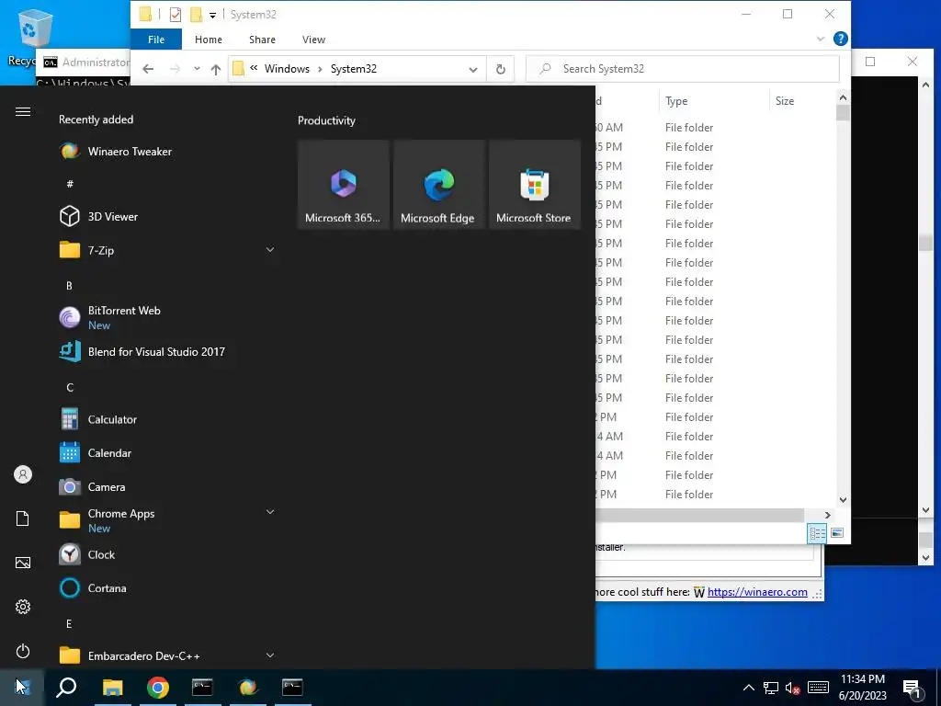This screenshot has width=941, height=706.
Task: Open Quick Access Toolbar customize dropdown
Action: pos(212,15)
